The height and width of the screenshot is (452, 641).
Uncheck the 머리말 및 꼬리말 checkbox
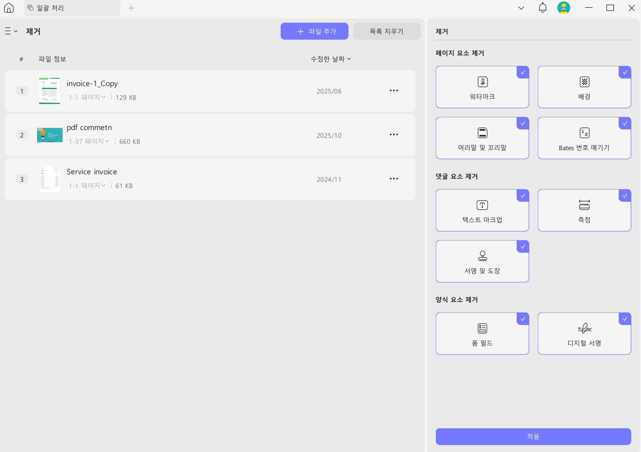523,123
